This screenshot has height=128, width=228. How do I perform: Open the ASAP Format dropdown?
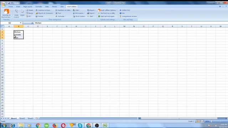(x=40, y=16)
